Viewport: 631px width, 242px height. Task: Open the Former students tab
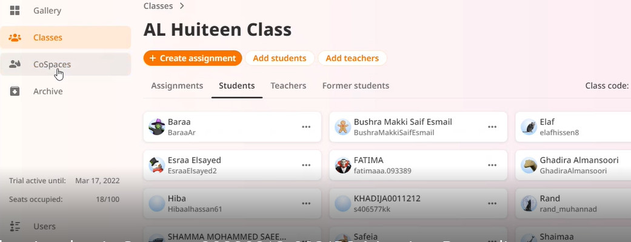(356, 86)
